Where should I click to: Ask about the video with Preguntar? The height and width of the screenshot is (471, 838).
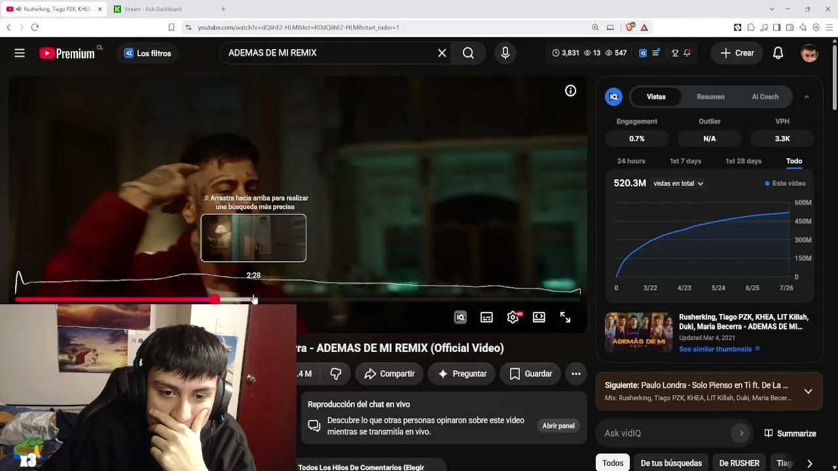(462, 374)
